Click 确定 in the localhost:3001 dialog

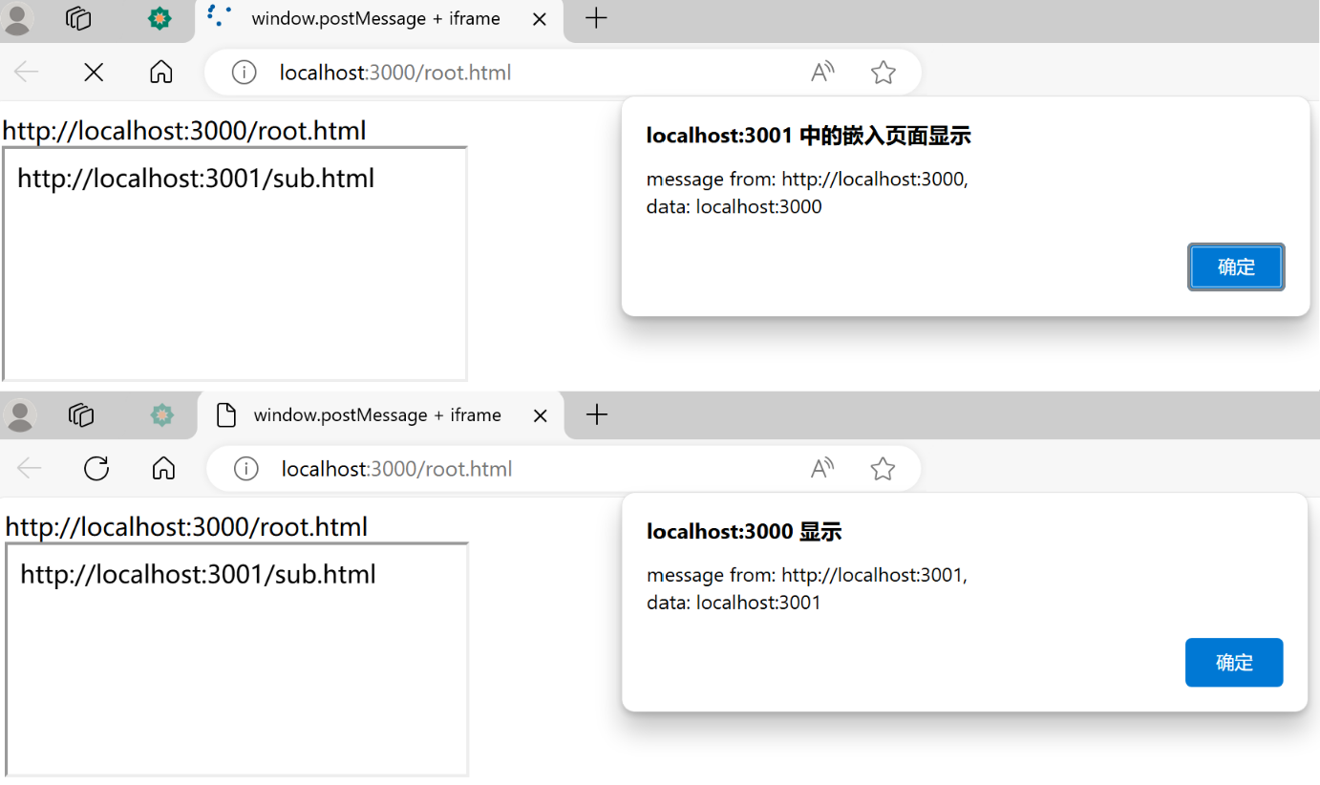tap(1235, 266)
